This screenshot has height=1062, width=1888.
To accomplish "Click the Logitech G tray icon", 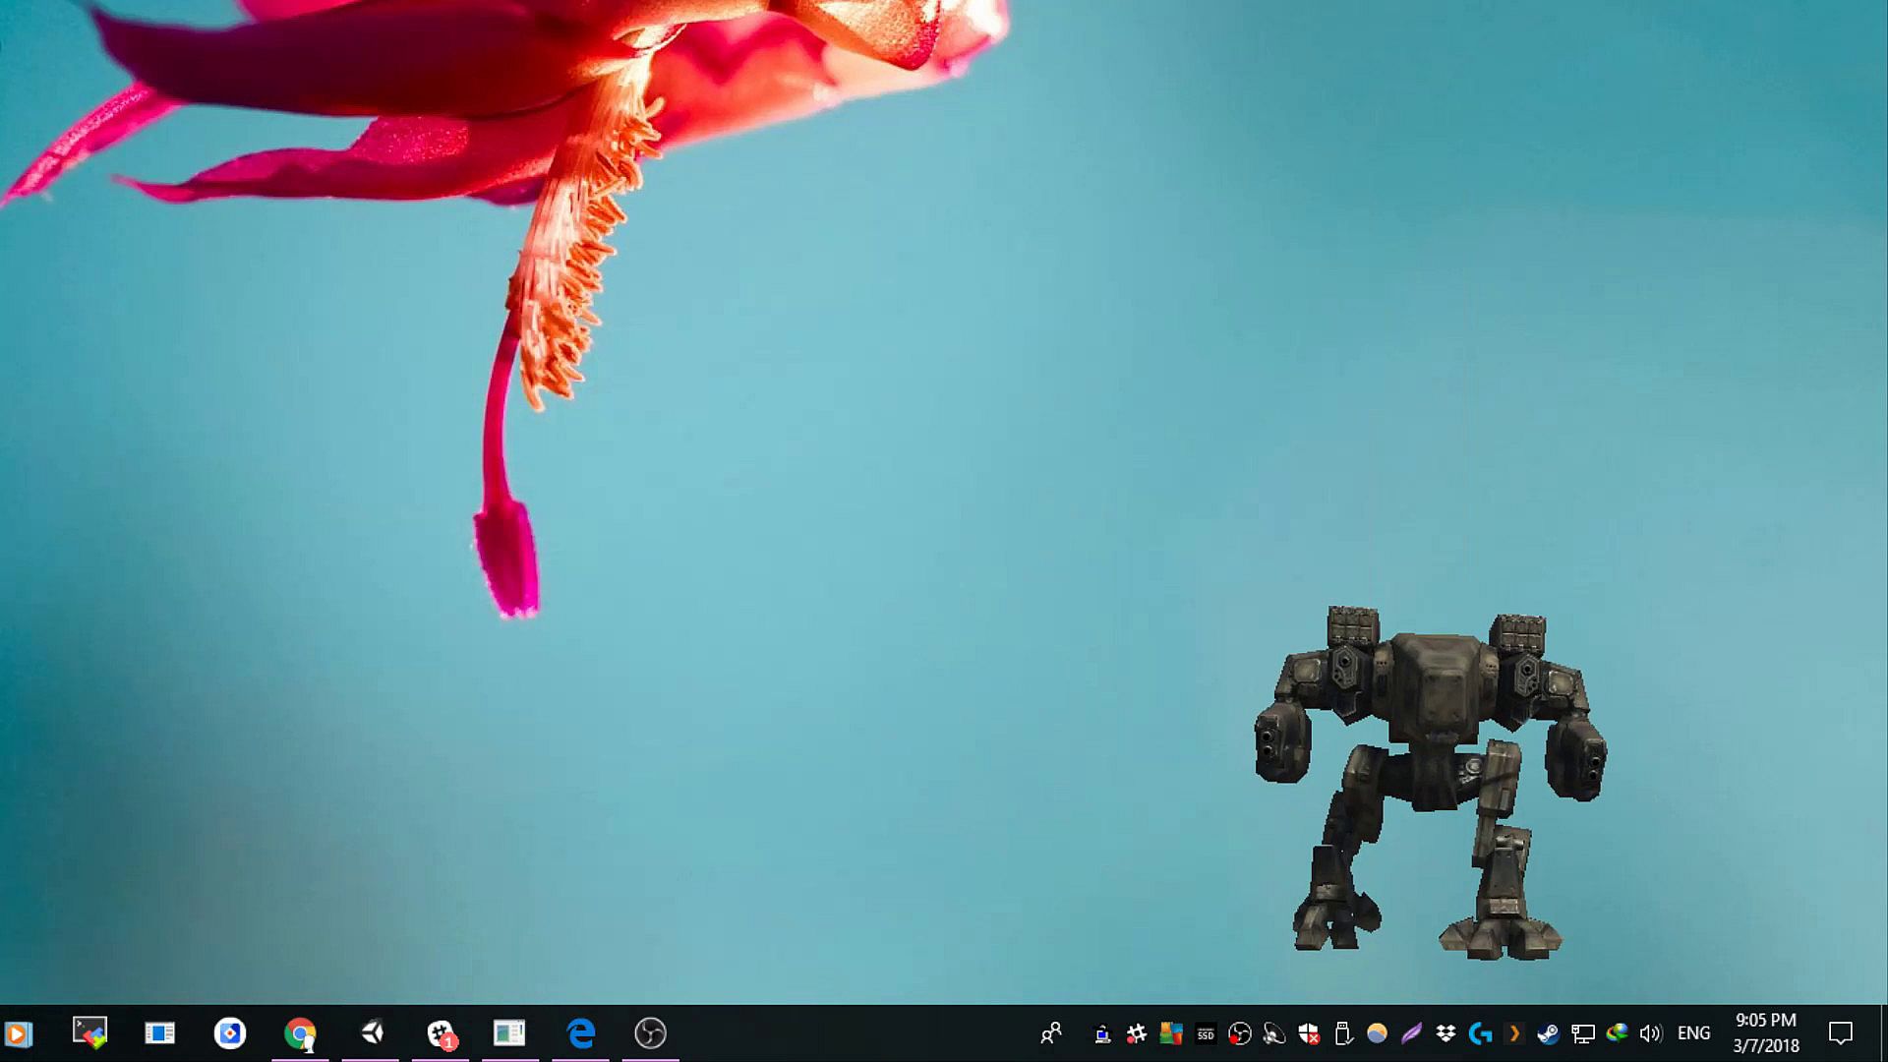I will (1479, 1033).
